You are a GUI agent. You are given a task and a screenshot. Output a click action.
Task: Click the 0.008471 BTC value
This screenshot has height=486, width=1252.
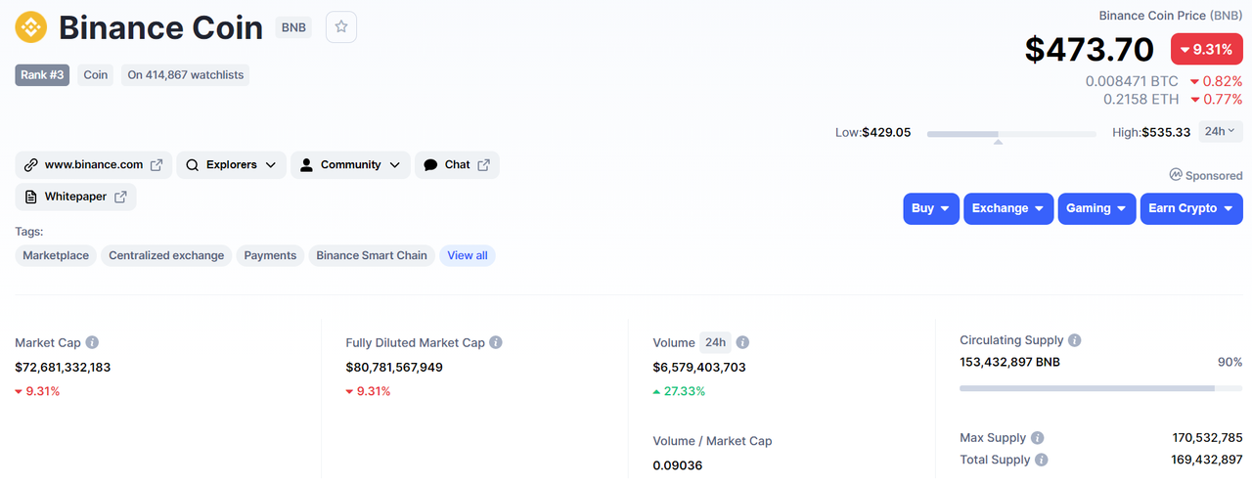(x=1132, y=81)
